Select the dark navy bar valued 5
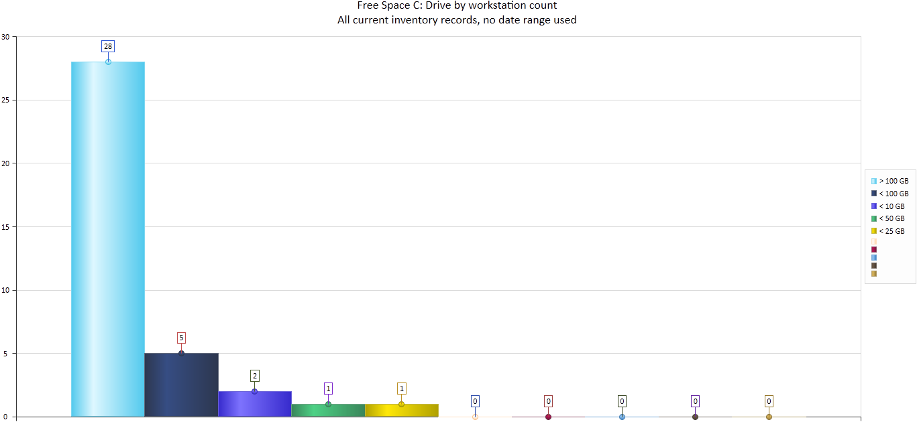 click(181, 385)
